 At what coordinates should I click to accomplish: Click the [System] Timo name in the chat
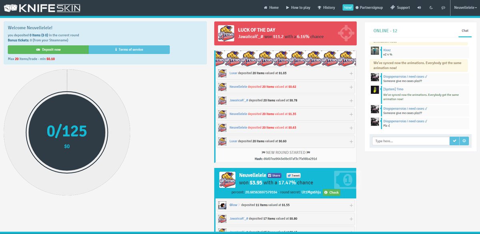tap(393, 89)
